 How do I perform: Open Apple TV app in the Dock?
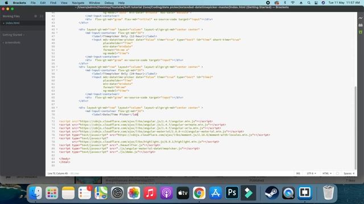coord(183,193)
